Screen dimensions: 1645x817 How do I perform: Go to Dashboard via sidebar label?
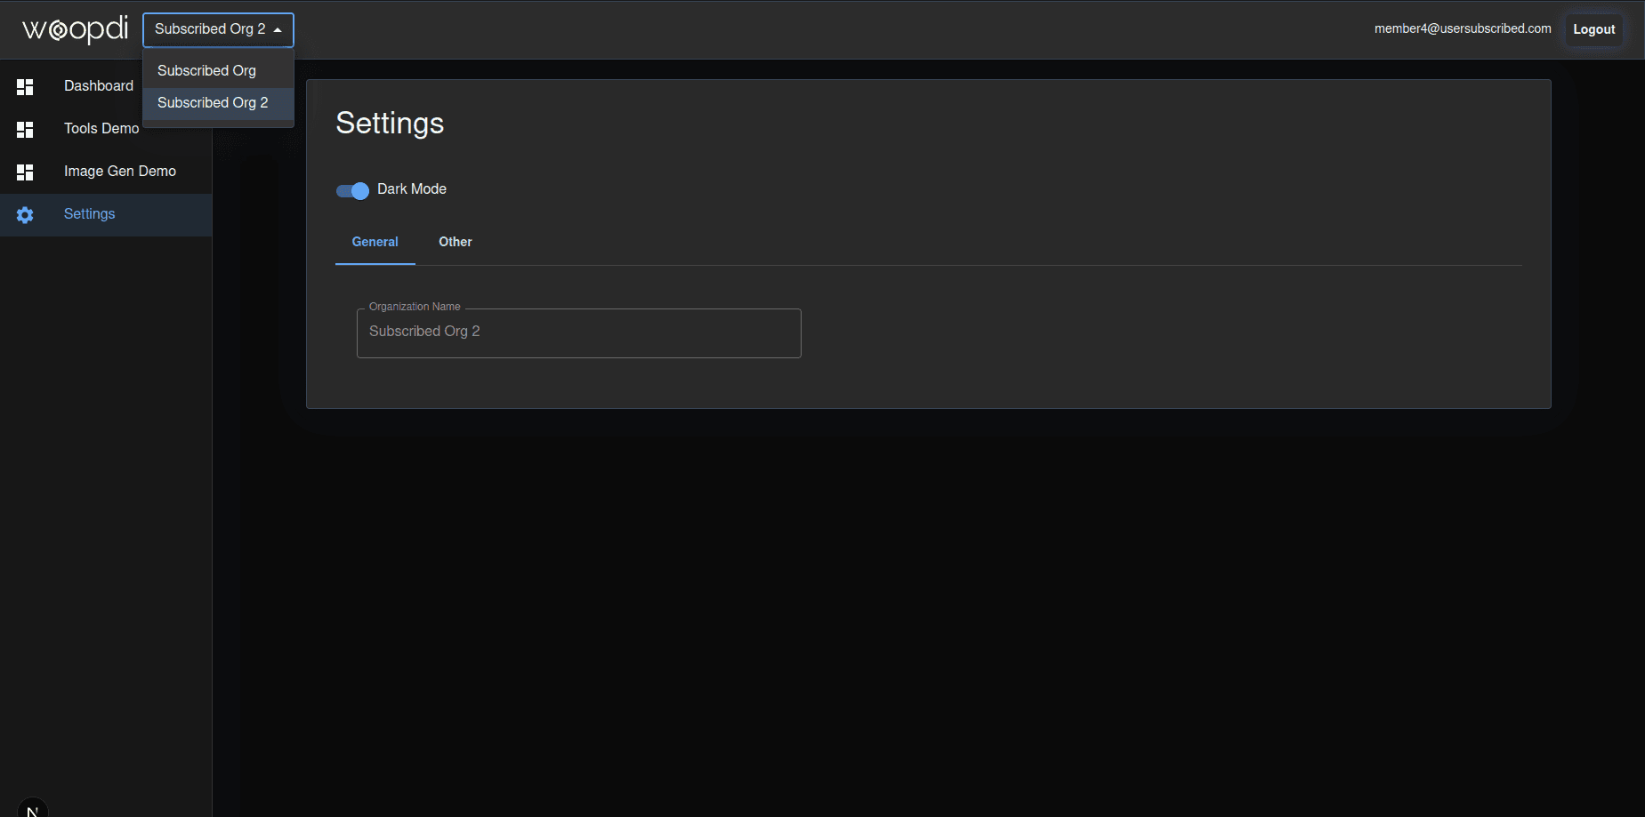click(99, 86)
